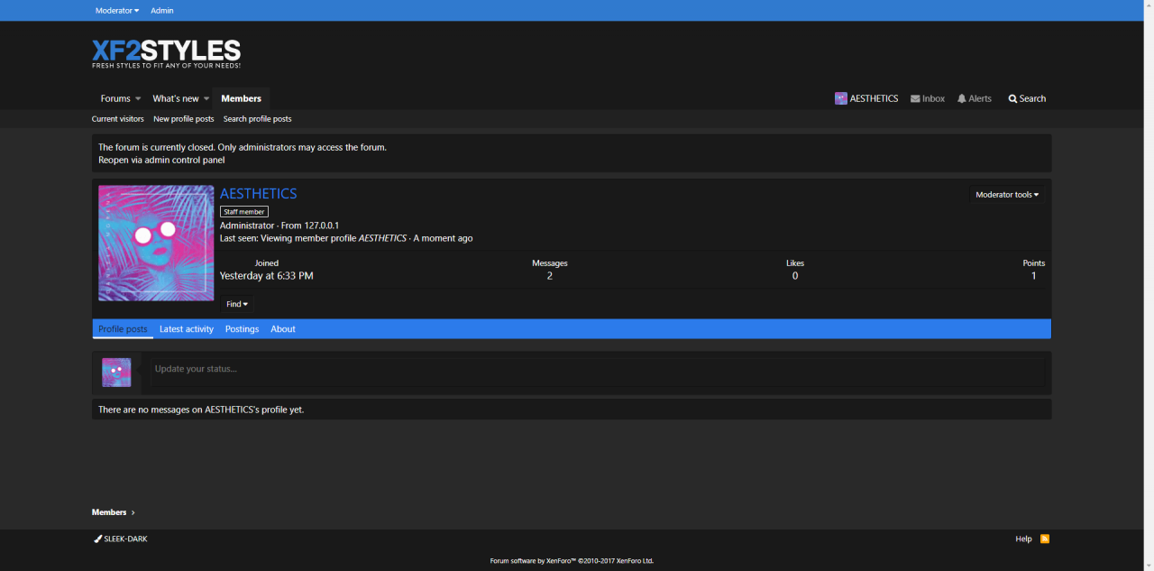The width and height of the screenshot is (1154, 571).
Task: Click the small avatar beside AESTHETICS in navbar
Action: pyautogui.click(x=840, y=98)
